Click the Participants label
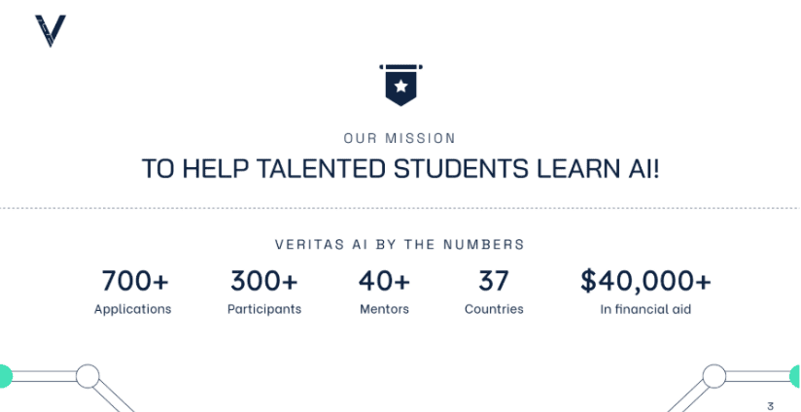The image size is (801, 412). coord(264,309)
